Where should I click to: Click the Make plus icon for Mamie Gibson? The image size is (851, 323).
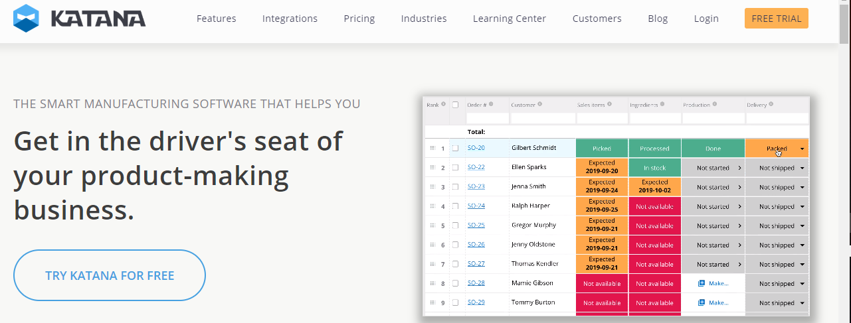click(702, 283)
